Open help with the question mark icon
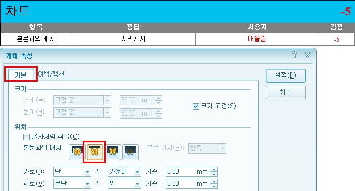 click(294, 55)
